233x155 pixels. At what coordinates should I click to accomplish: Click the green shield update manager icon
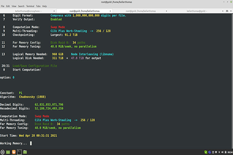205,152
